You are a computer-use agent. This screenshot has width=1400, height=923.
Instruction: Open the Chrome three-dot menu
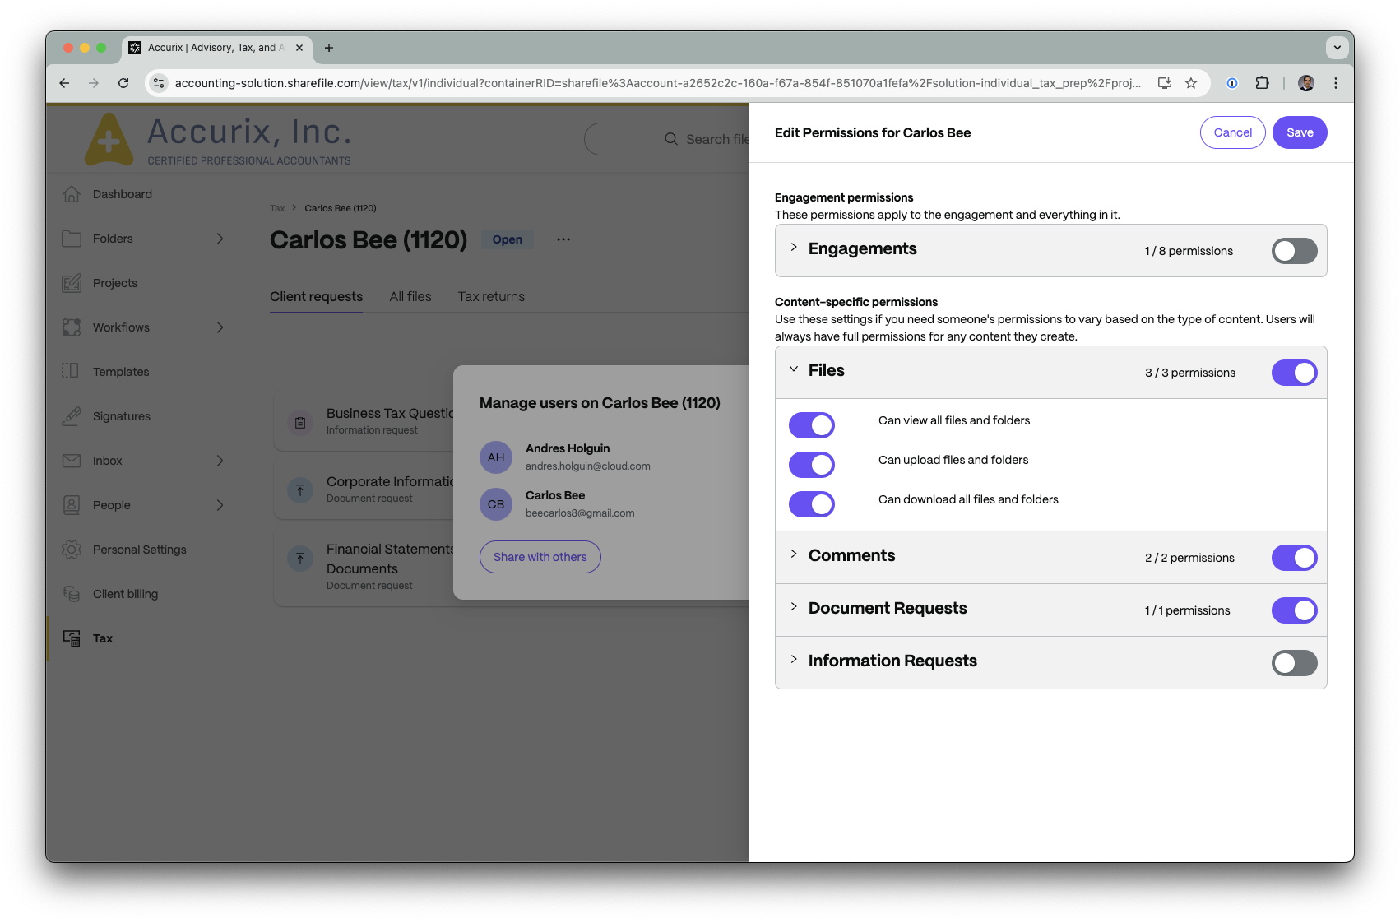tap(1336, 83)
